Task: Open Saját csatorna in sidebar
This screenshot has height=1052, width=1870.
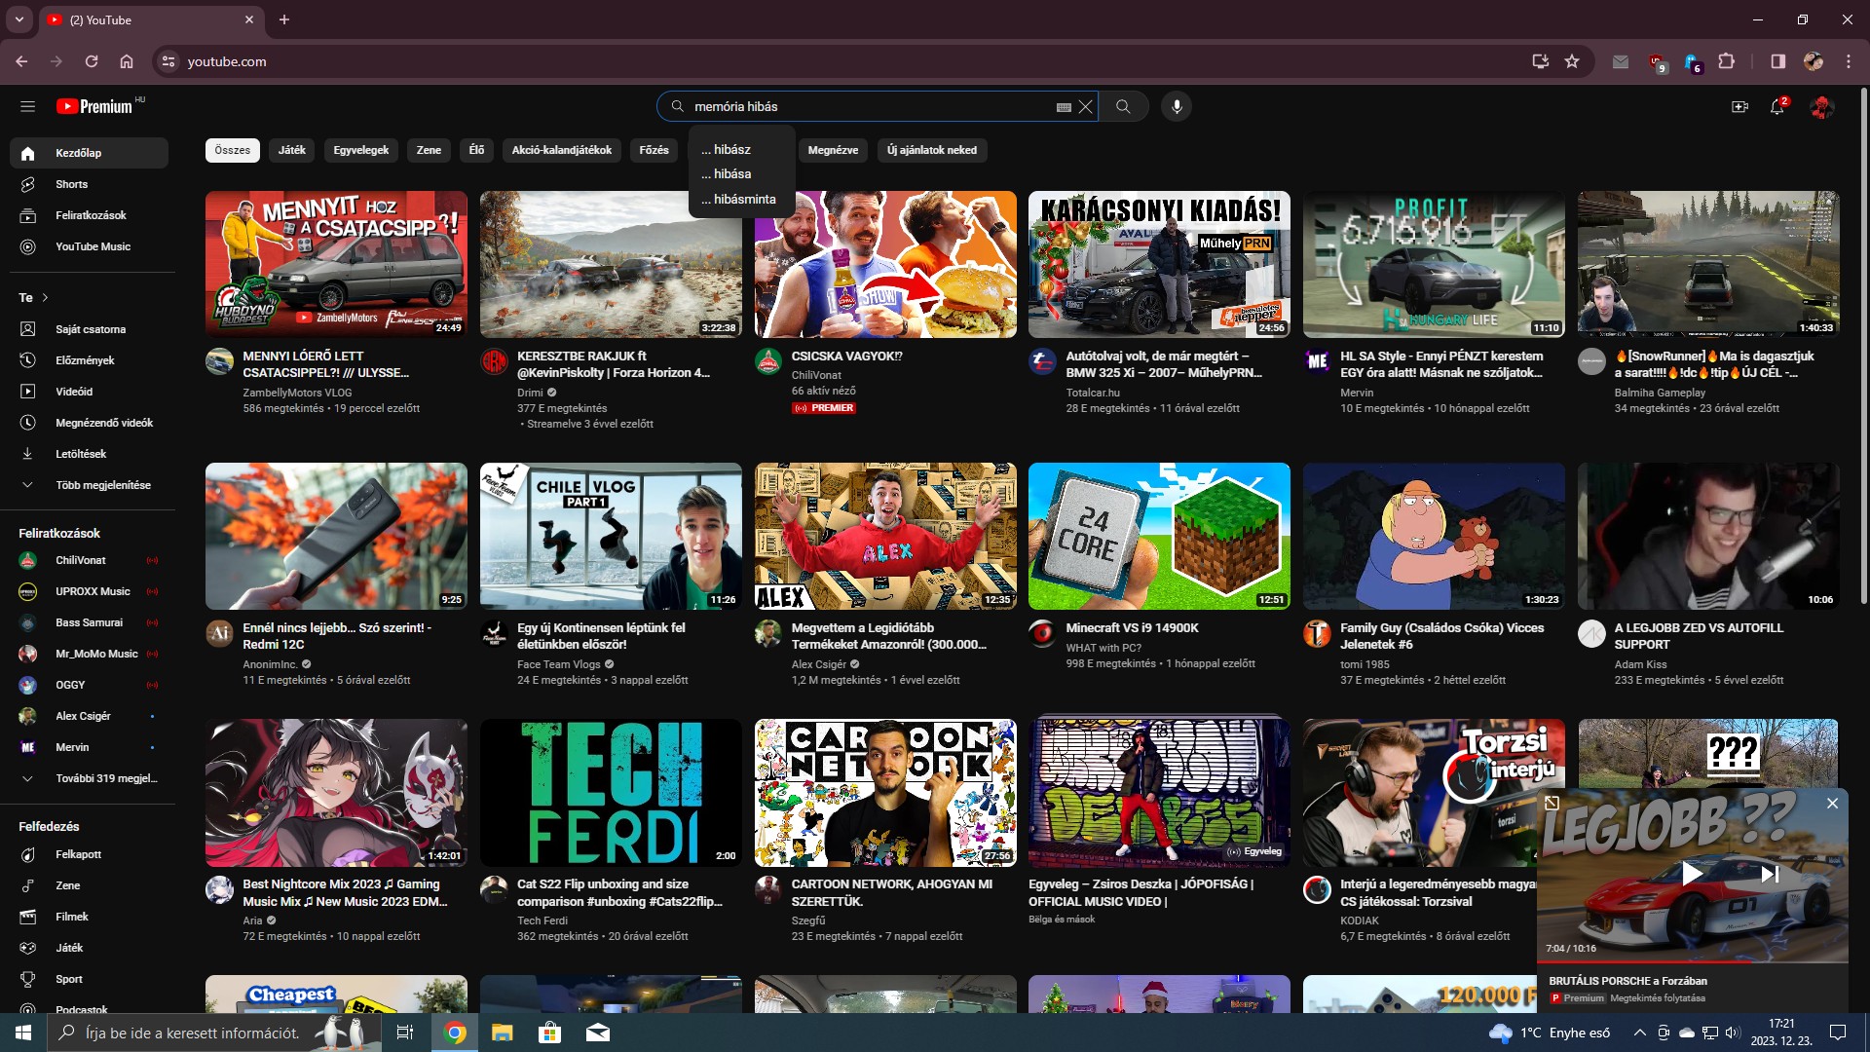Action: [89, 329]
